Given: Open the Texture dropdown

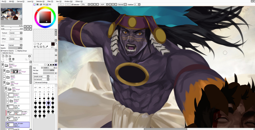Looking at the screenshot, I should coord(16,33).
